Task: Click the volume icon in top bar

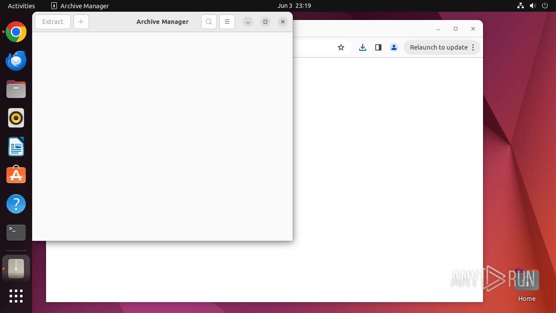Action: 533,6
